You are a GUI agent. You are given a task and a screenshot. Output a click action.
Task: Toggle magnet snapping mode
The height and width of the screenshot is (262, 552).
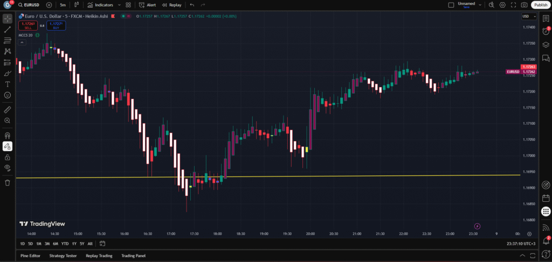(x=8, y=136)
